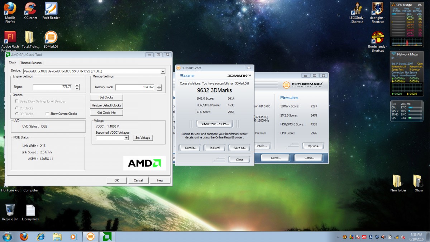This screenshot has width=430, height=242.
Task: Click Details in 3DMark Score dialog
Action: [x=190, y=148]
